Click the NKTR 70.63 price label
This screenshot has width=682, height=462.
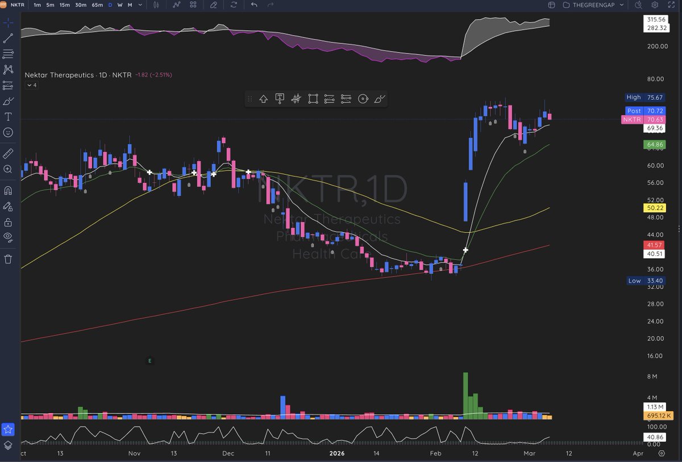pyautogui.click(x=643, y=119)
